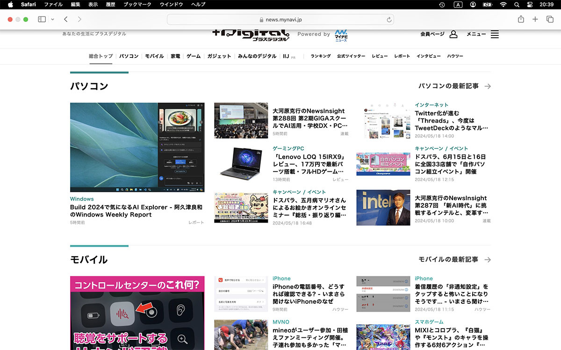Open the Apple menu

[10, 4]
